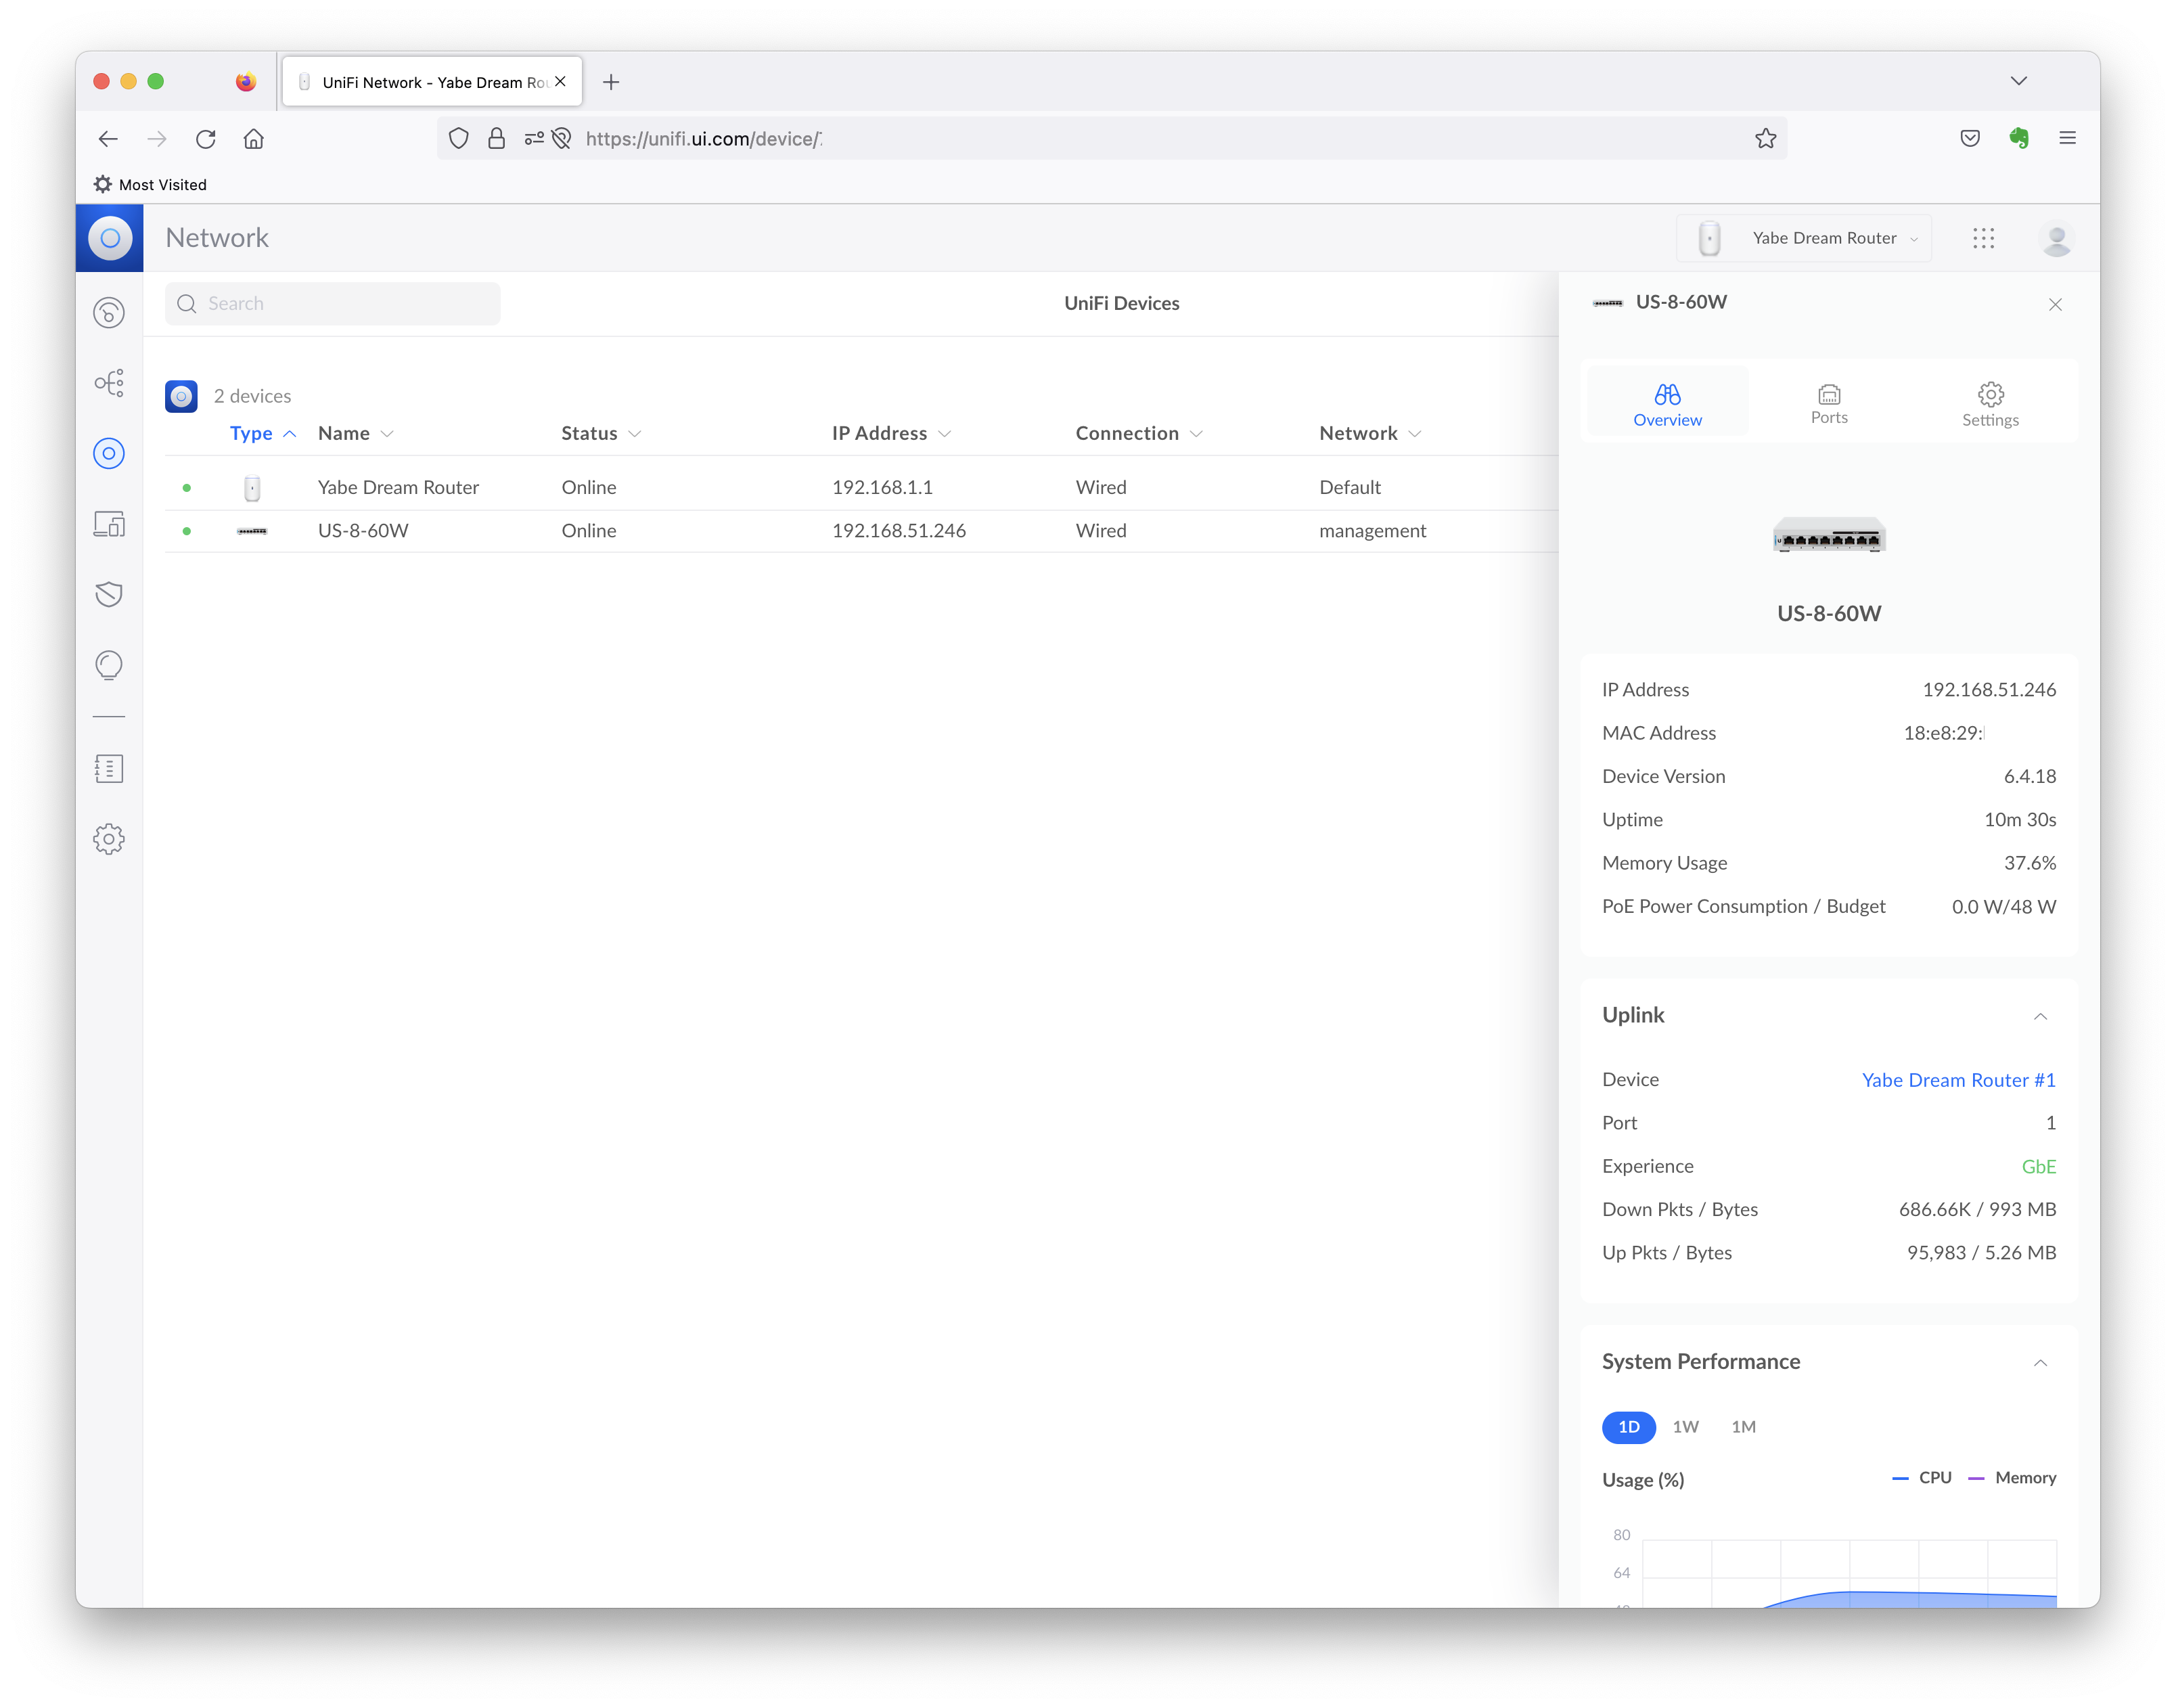
Task: Click the Experience value GbE
Action: 2038,1167
